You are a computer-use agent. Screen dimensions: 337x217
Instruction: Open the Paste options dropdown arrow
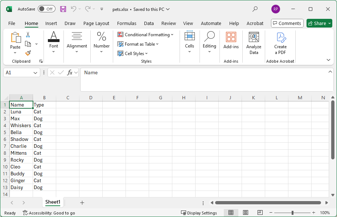click(15, 53)
